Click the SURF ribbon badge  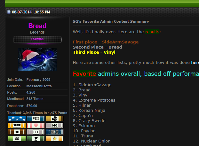click(x=17, y=125)
